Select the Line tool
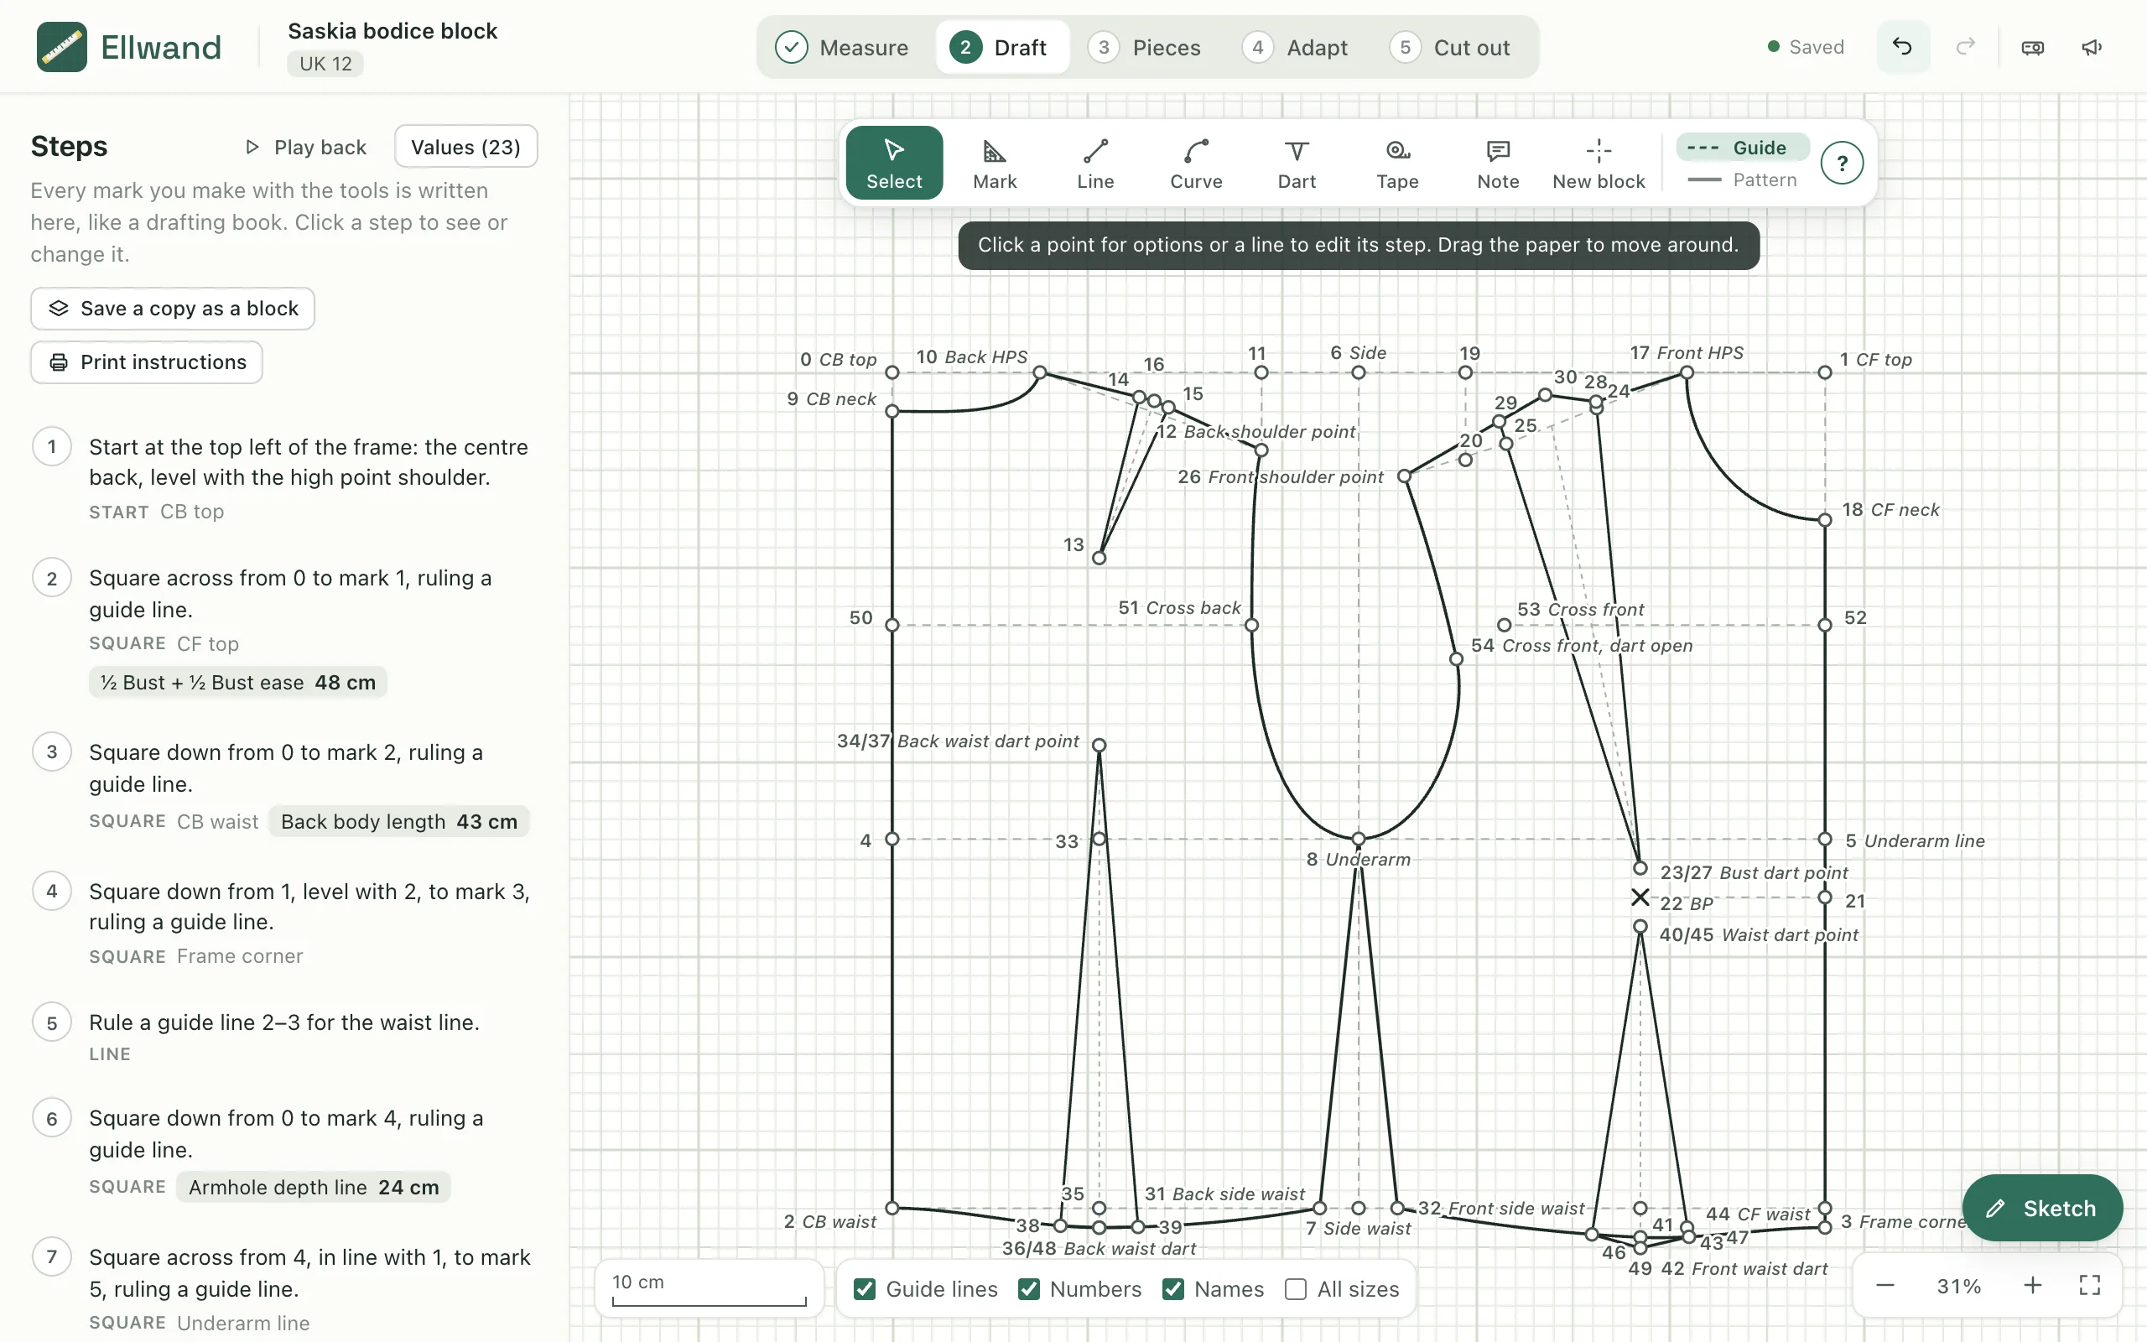Viewport: 2147px width, 1342px height. [x=1094, y=164]
